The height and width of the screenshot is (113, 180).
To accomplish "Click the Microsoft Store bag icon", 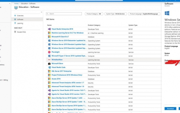I will point(49,64).
